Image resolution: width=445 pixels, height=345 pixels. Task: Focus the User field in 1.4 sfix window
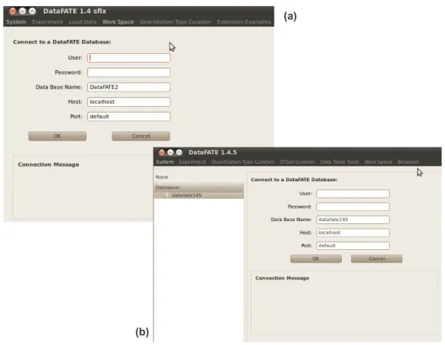point(129,57)
